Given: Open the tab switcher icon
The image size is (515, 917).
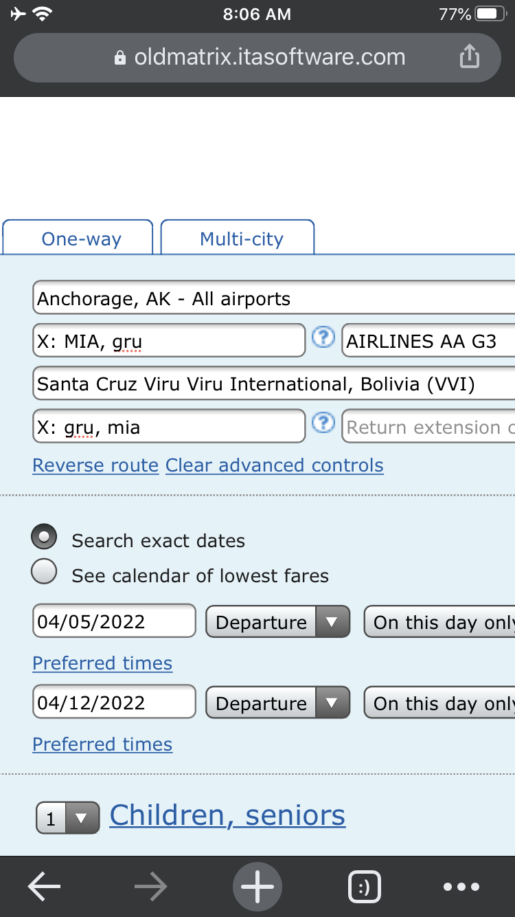Looking at the screenshot, I should tap(364, 887).
